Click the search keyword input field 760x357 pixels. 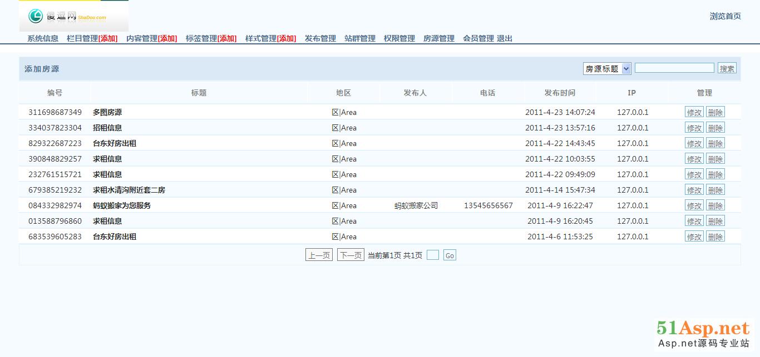674,68
